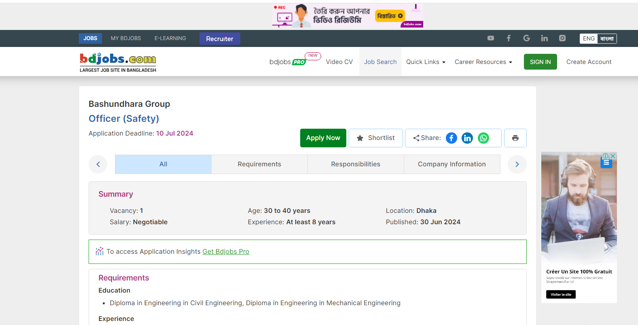
Task: Switch language to Bangla
Action: click(607, 38)
